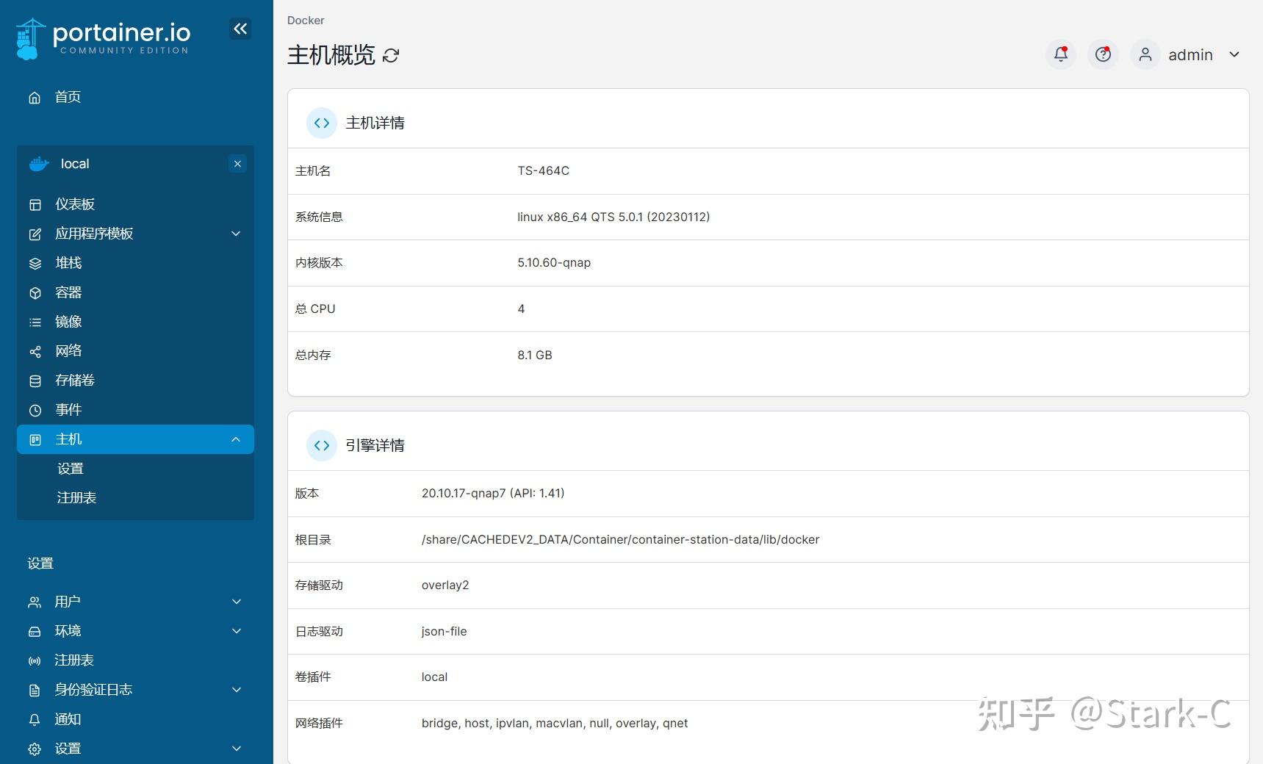Collapse the sidebar with double-chevron button

point(240,29)
